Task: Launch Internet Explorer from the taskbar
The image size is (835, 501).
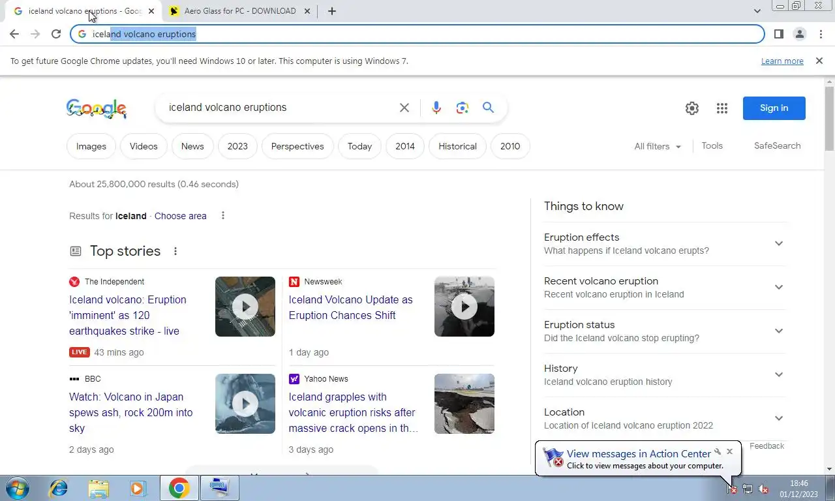Action: [x=59, y=488]
